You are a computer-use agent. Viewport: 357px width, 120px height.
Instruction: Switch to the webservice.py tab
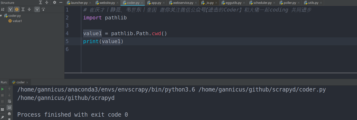coord(181,3)
